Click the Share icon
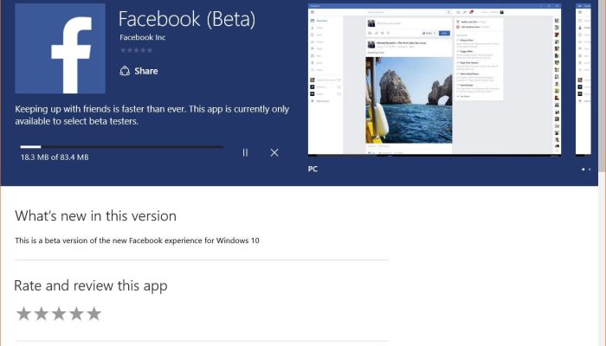 click(124, 71)
